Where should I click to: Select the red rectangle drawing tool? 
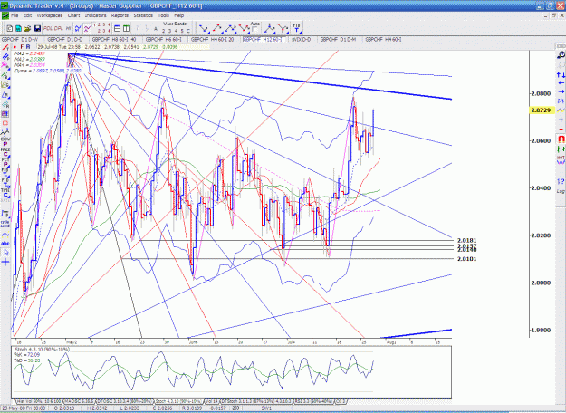click(5, 123)
